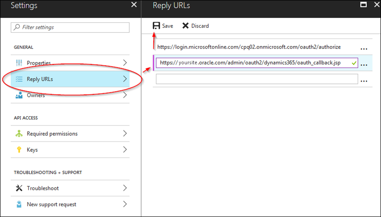381x217 pixels.
Task: Click the Properties sliders icon
Action: (x=19, y=63)
